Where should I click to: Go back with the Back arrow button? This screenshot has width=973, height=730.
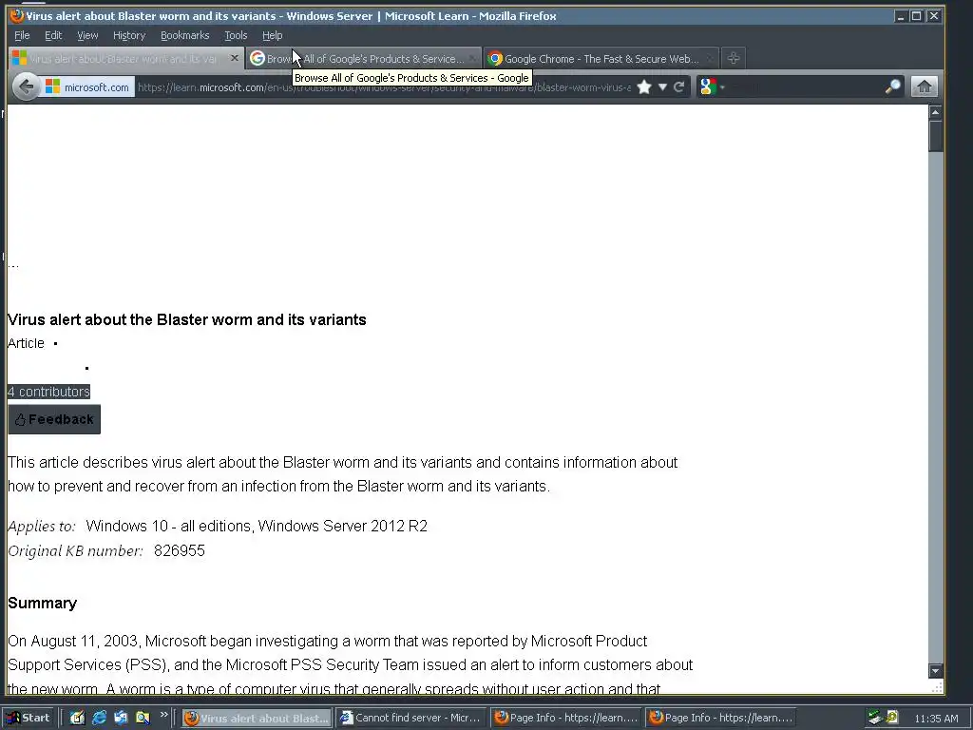[26, 86]
